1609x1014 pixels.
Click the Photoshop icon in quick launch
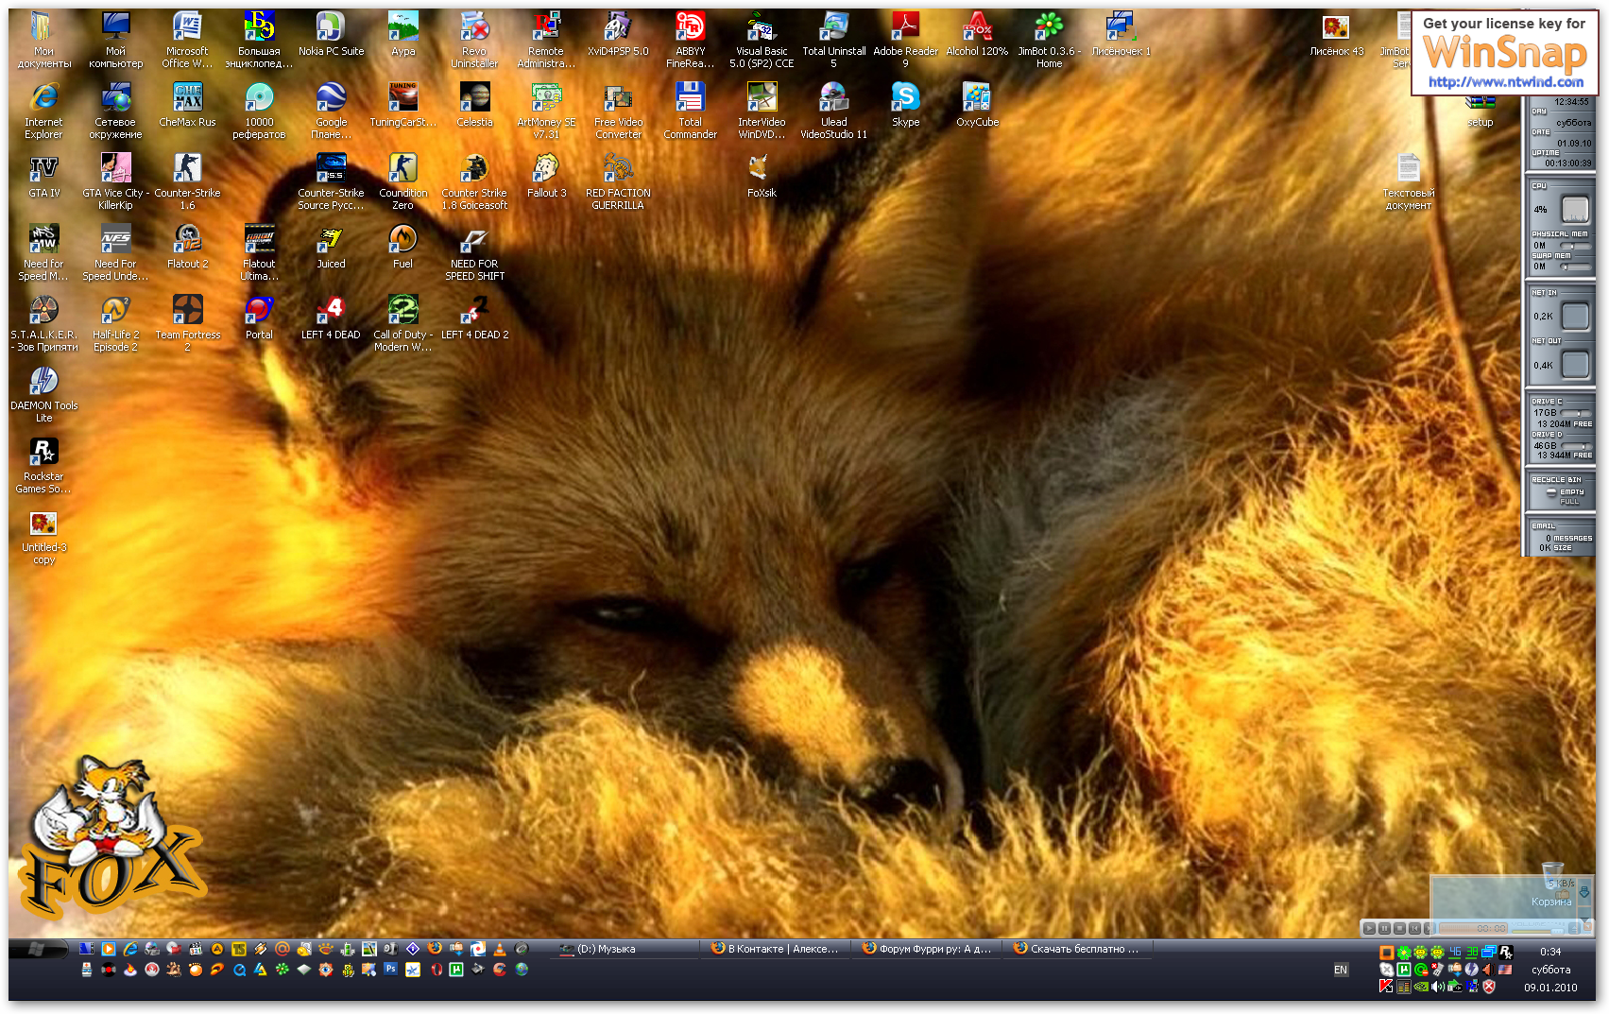click(390, 969)
